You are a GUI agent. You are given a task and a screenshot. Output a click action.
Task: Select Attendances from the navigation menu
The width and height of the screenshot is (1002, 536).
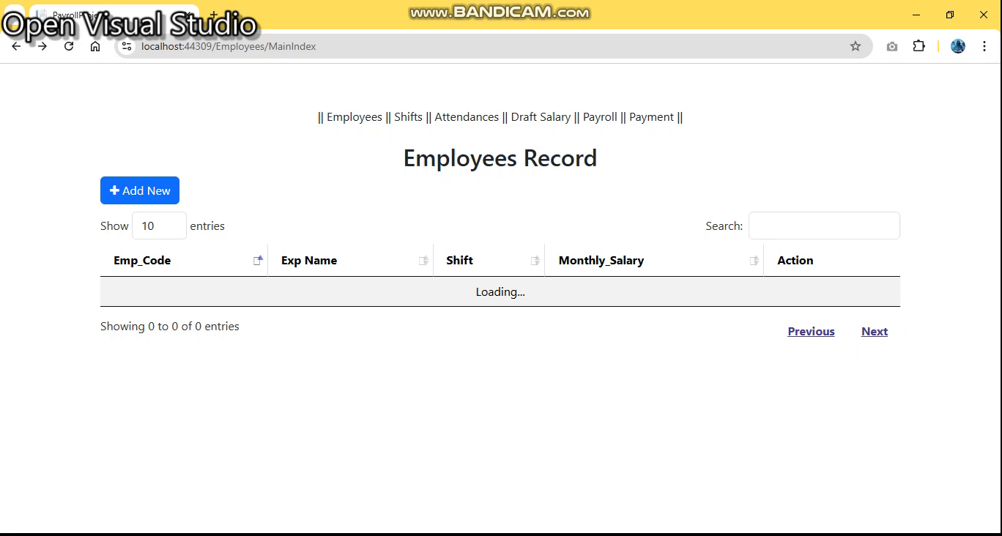pyautogui.click(x=466, y=116)
